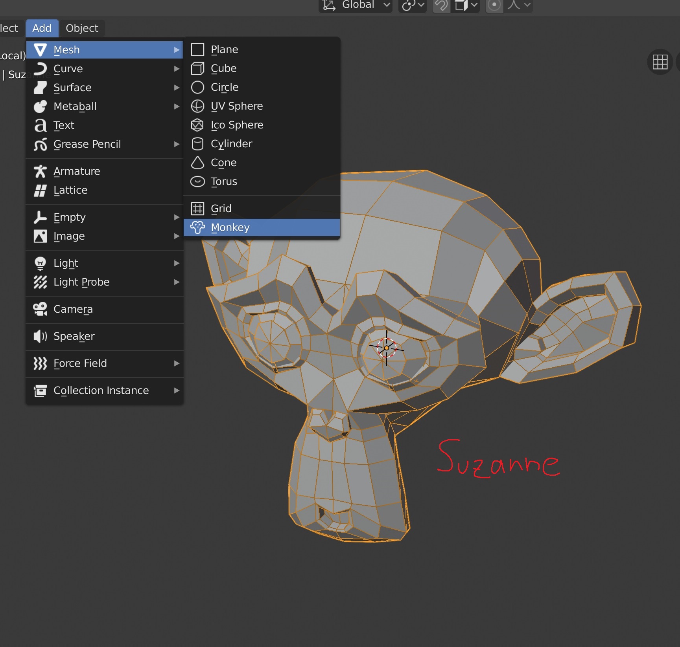Choose Monkey from the Mesh submenu
This screenshot has width=680, height=647.
pyautogui.click(x=262, y=227)
